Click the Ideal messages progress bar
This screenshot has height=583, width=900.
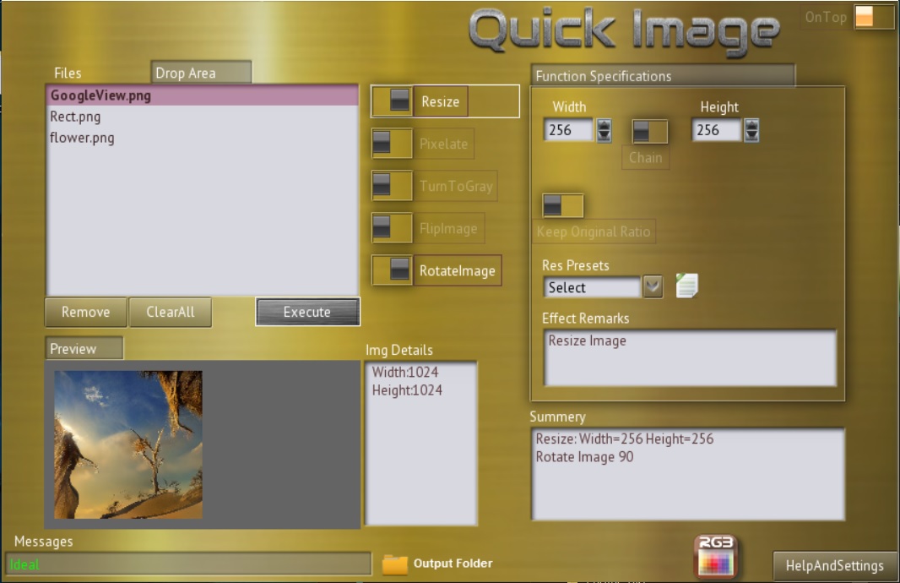coord(186,563)
